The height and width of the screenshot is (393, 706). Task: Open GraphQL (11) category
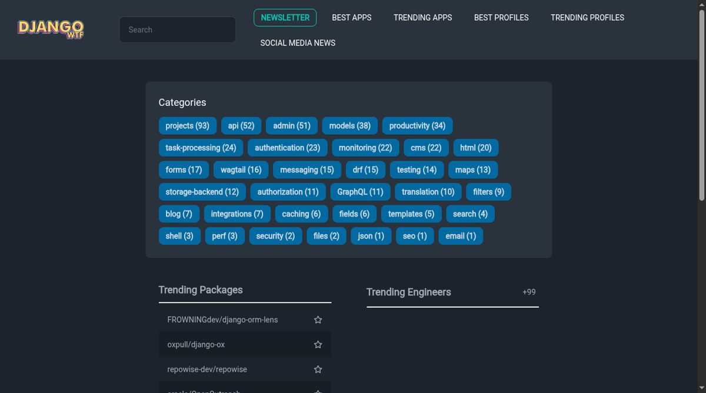tap(360, 192)
